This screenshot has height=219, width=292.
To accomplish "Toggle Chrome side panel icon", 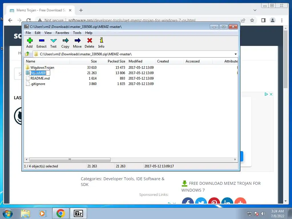I will [263, 20].
